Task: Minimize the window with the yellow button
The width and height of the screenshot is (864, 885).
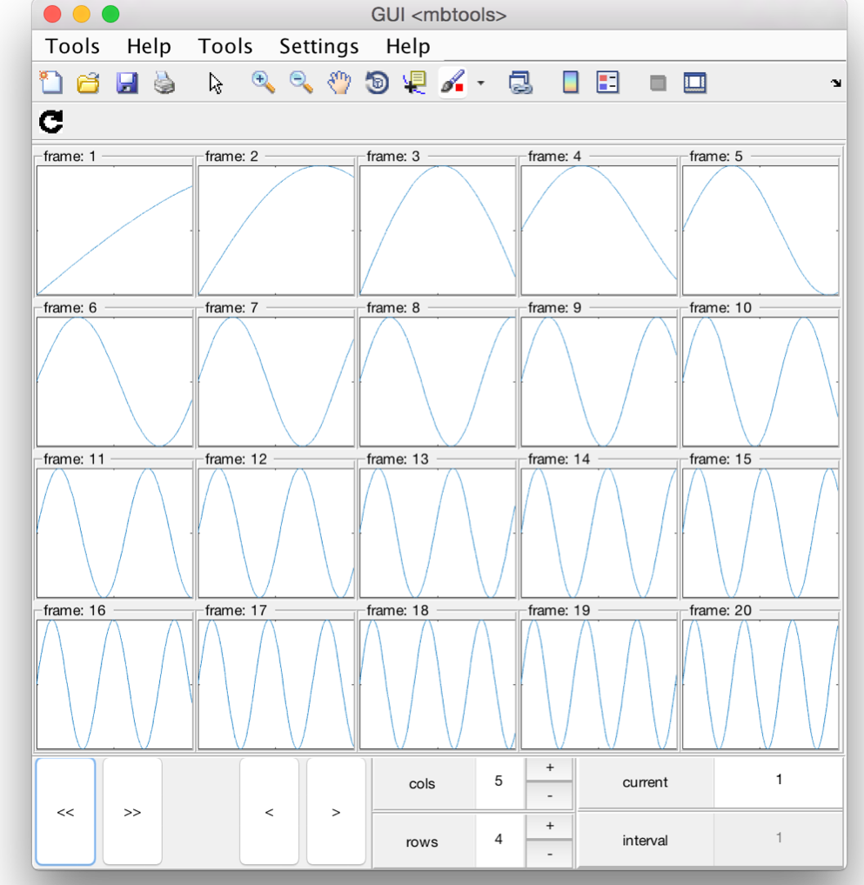Action: point(81,14)
